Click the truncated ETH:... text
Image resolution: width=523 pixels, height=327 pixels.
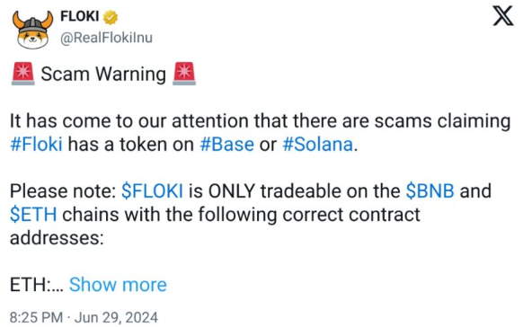coord(36,285)
